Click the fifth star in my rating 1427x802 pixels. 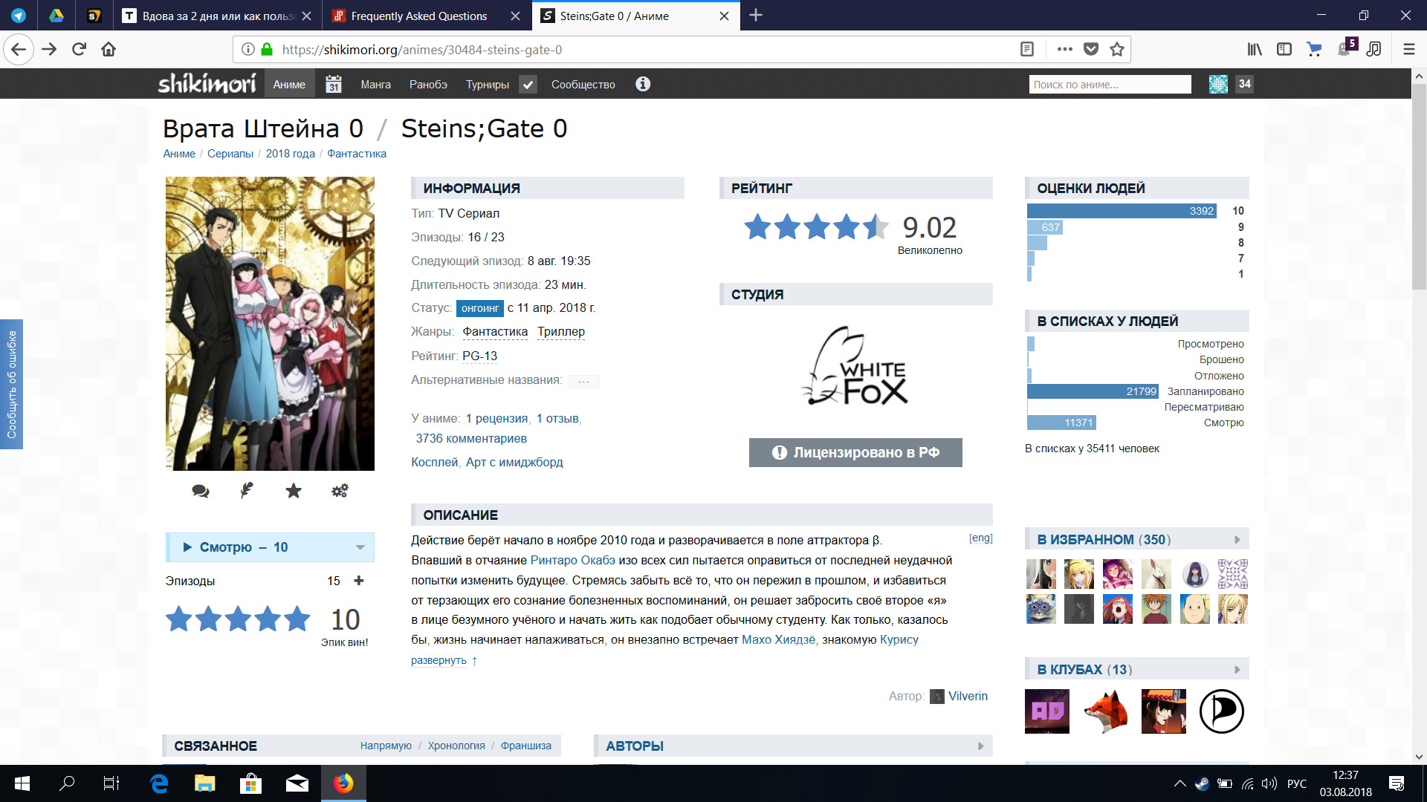tap(297, 619)
